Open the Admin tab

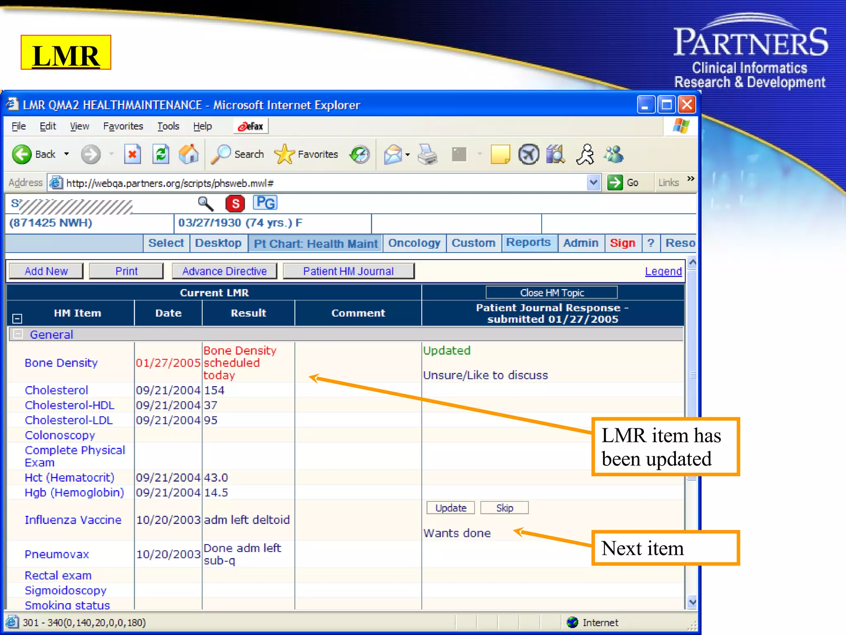pyautogui.click(x=581, y=243)
